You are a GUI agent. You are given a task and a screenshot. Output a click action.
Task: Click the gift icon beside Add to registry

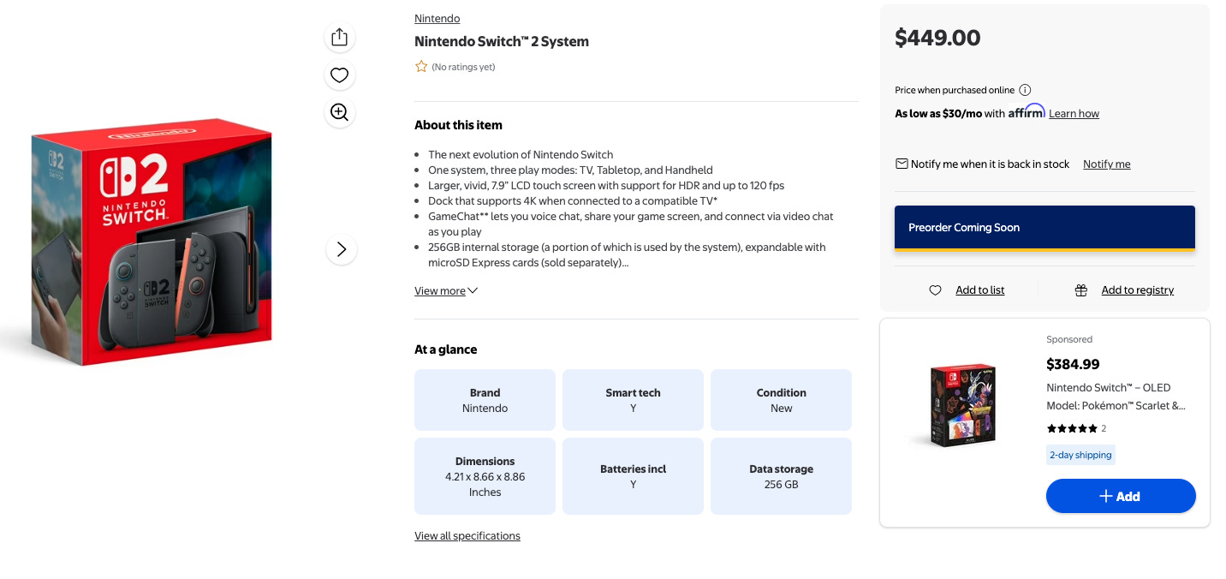tap(1081, 289)
